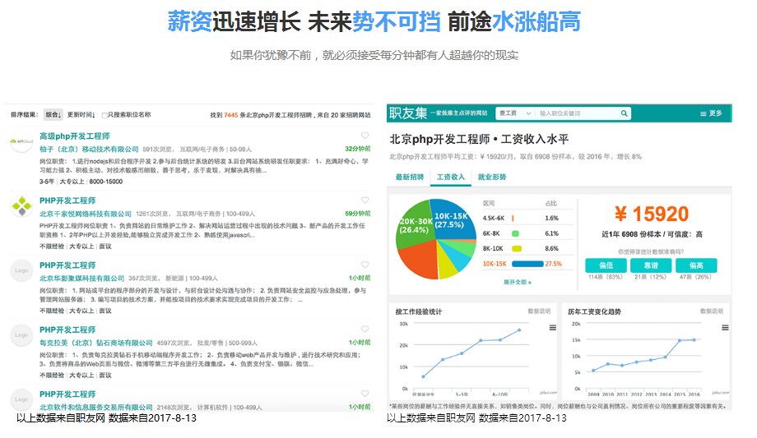
Task: Save the 每克拉美（北京）钻石商场 job with the heart icon
Action: coord(365,330)
